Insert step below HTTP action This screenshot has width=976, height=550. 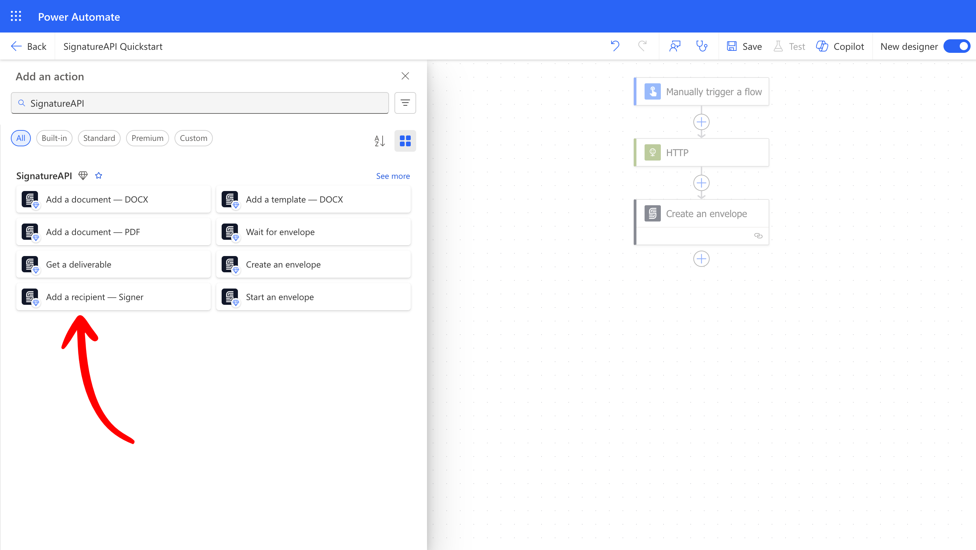(701, 183)
